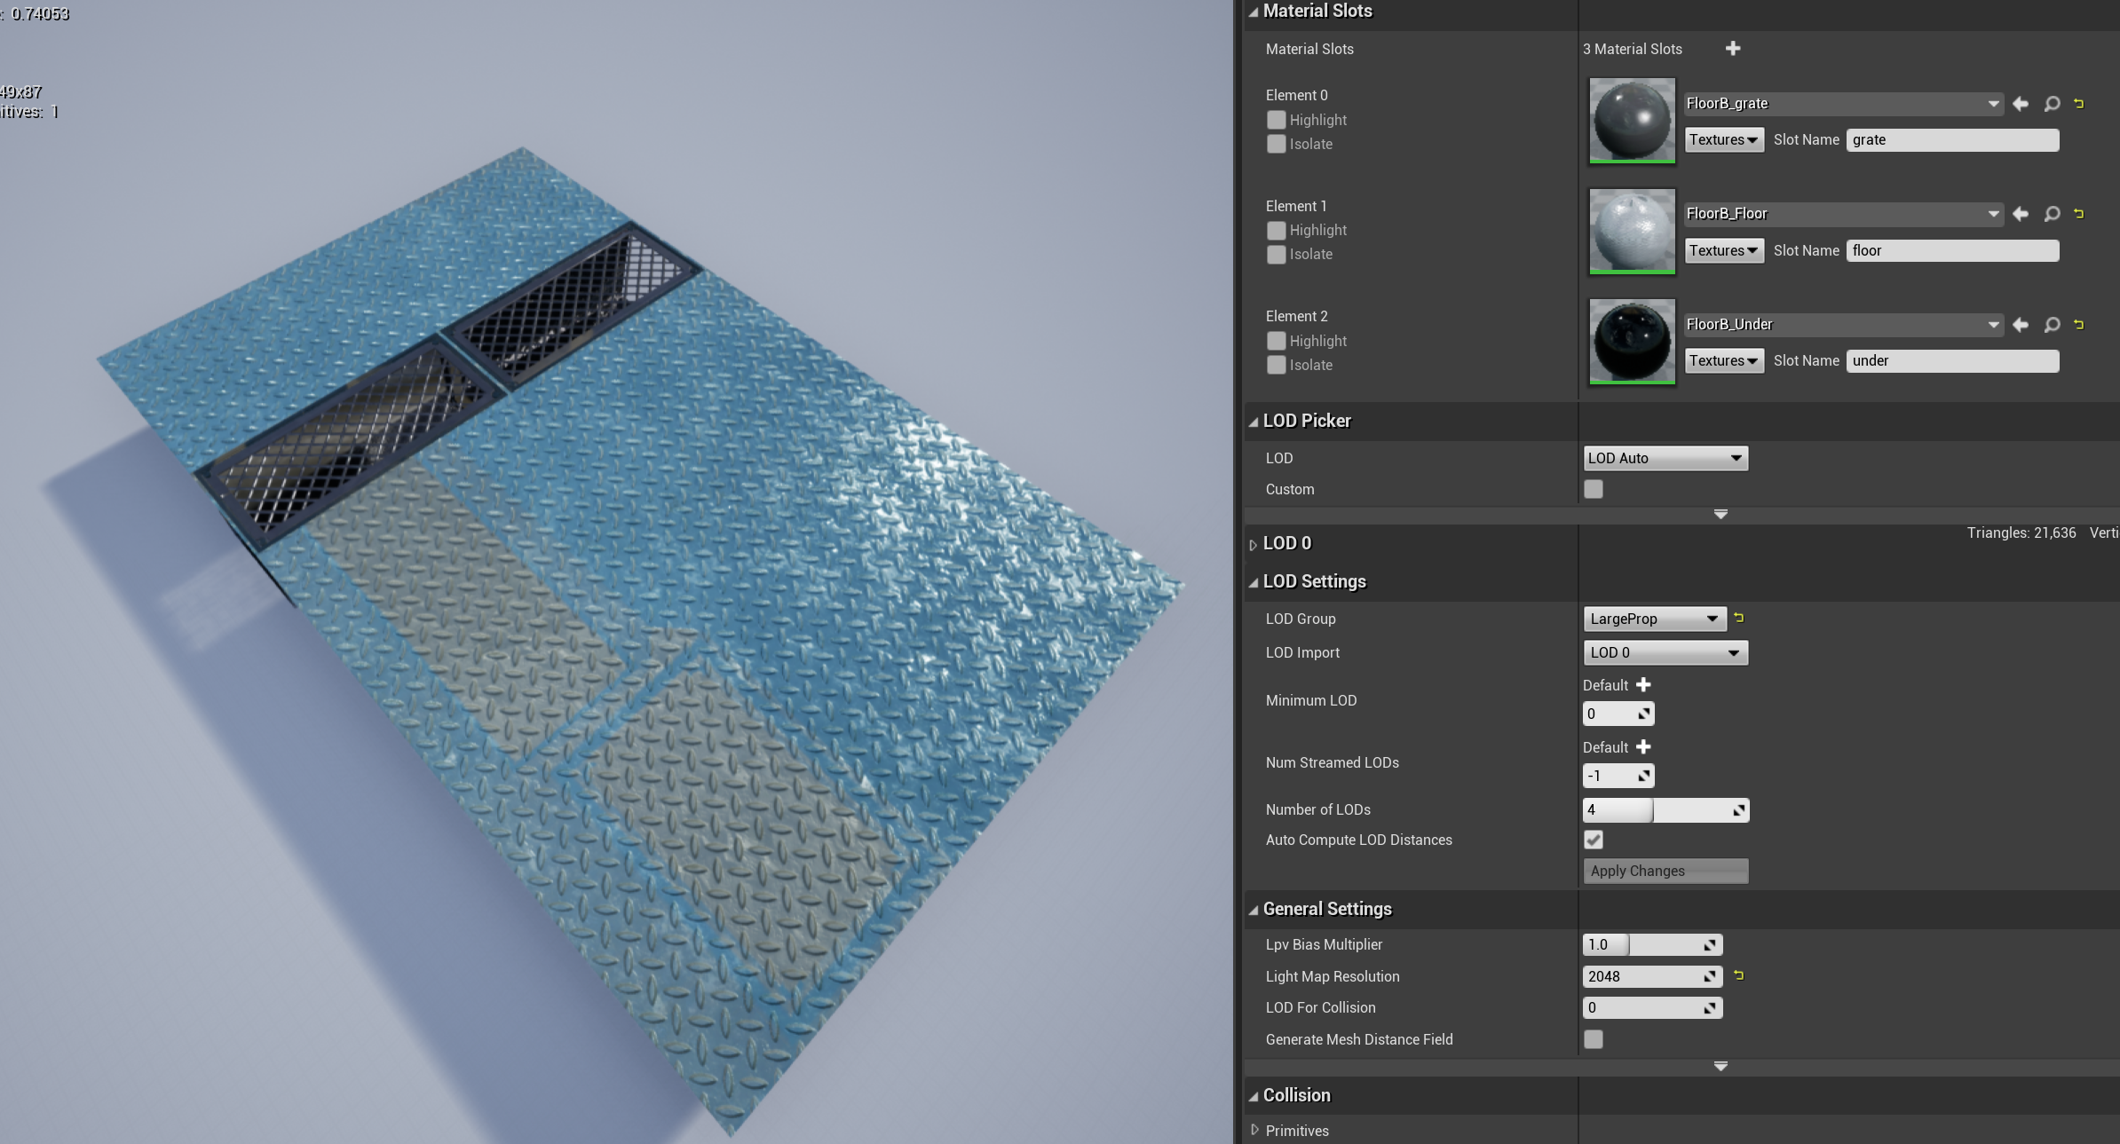This screenshot has height=1144, width=2120.
Task: Edit the floor Slot Name field
Action: (1952, 250)
